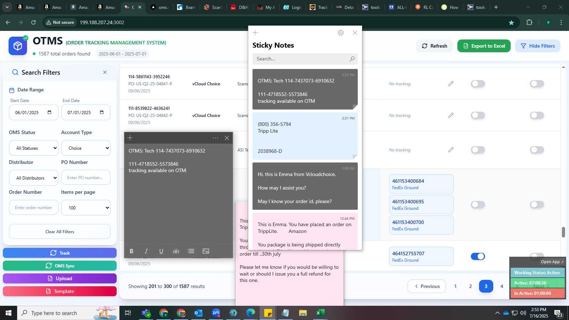The image size is (569, 320).
Task: Open the Items per page dropdown
Action: tap(86, 208)
